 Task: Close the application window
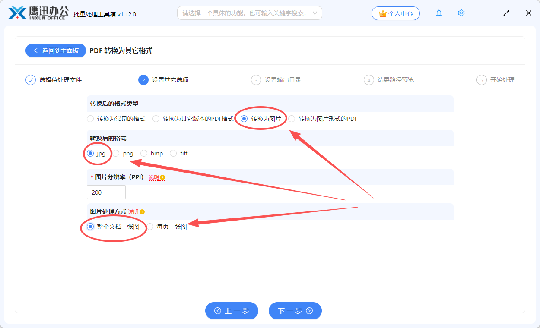529,13
